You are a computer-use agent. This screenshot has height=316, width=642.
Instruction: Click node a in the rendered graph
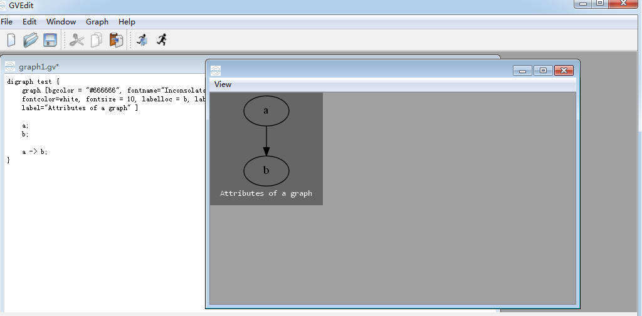coord(266,111)
